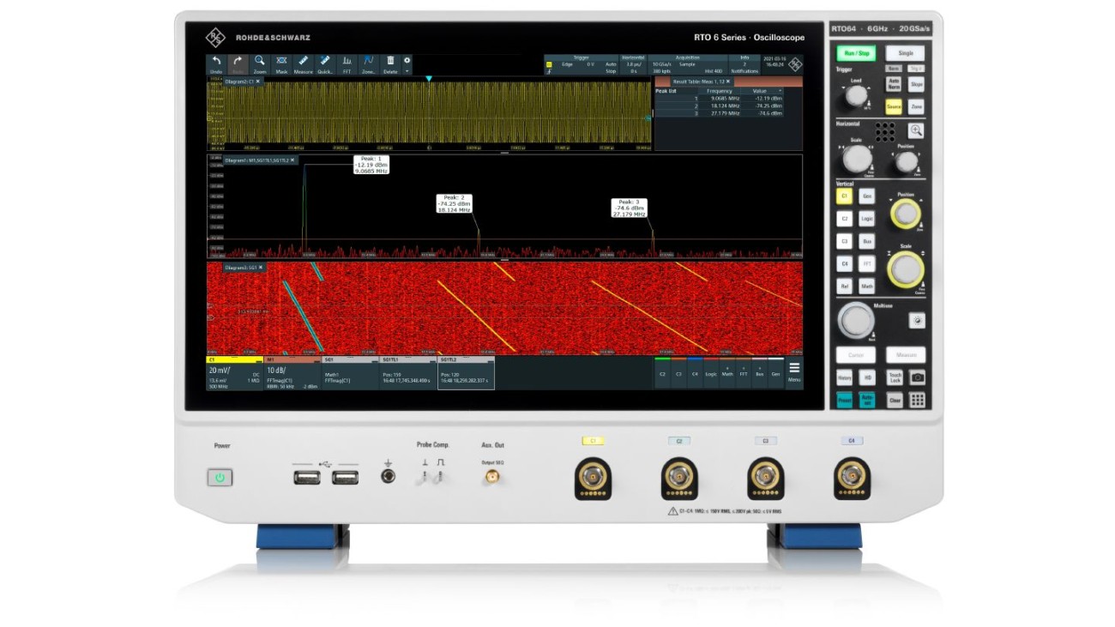Select the Quick action toolbar icon
The width and height of the screenshot is (1115, 627).
click(324, 60)
